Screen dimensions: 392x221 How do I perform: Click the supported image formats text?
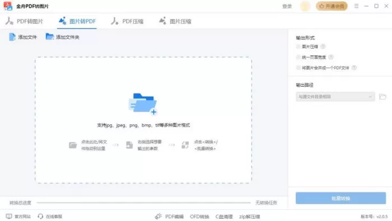pos(143,125)
